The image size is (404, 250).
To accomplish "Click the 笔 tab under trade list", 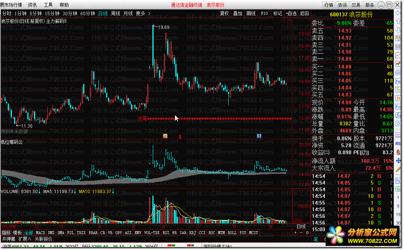I will point(316,239).
